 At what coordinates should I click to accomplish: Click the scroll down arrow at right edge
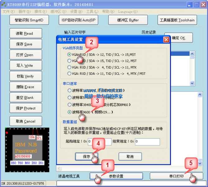[200, 163]
